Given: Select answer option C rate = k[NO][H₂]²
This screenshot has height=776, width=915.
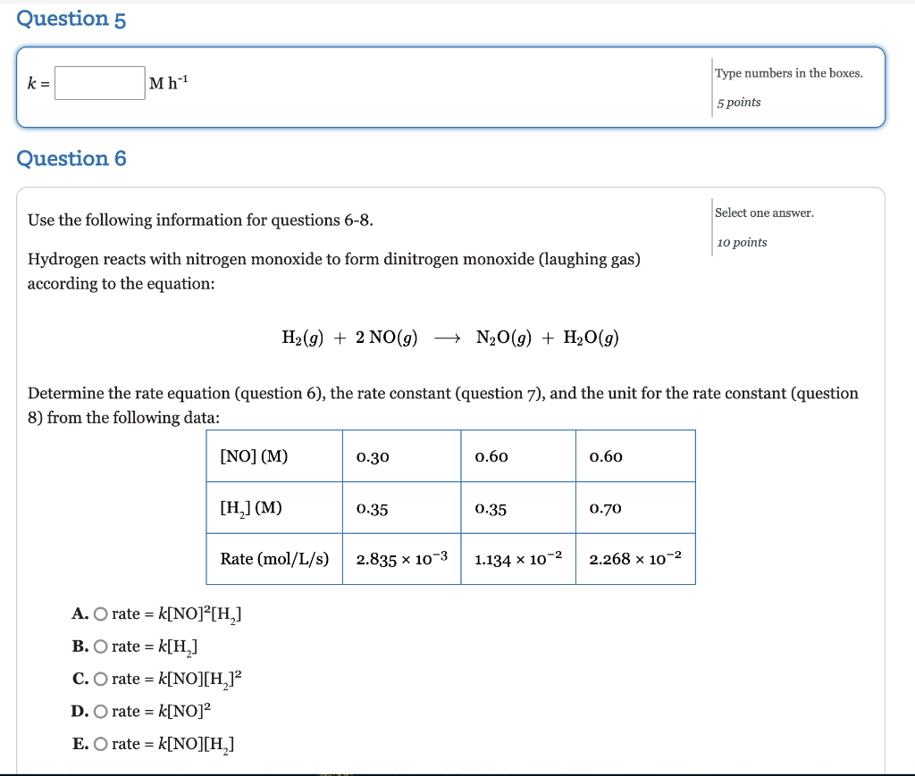Looking at the screenshot, I should pos(101,678).
